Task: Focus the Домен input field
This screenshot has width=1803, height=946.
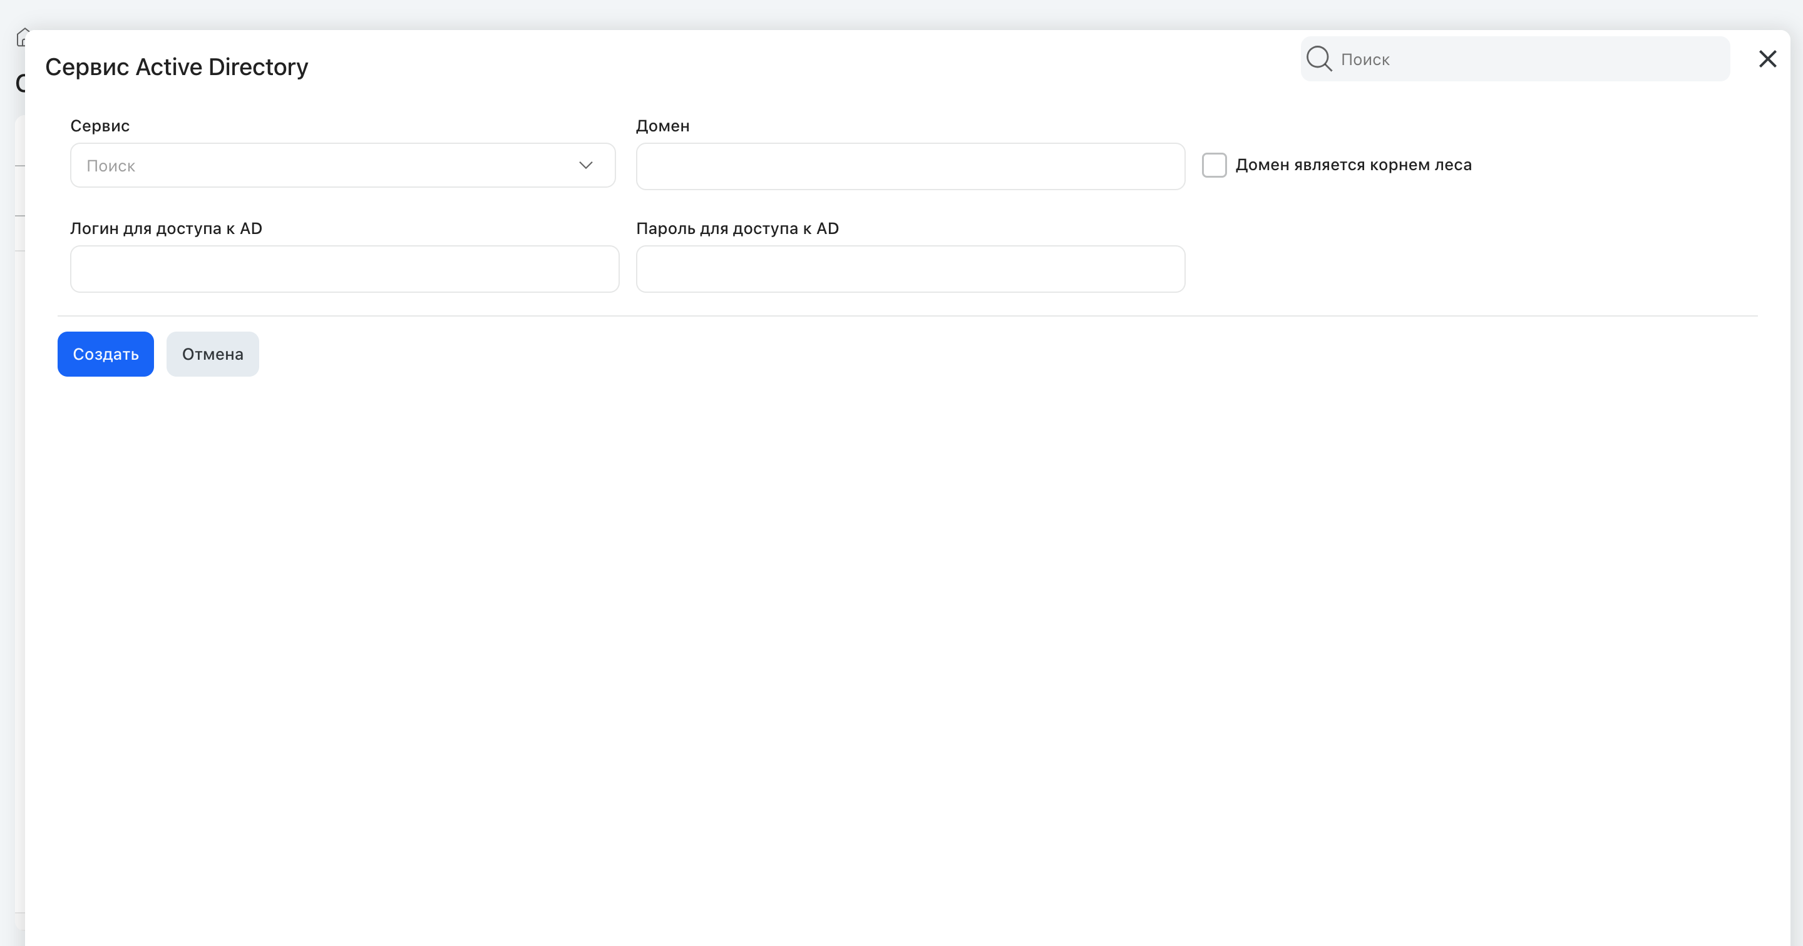Action: click(x=910, y=166)
